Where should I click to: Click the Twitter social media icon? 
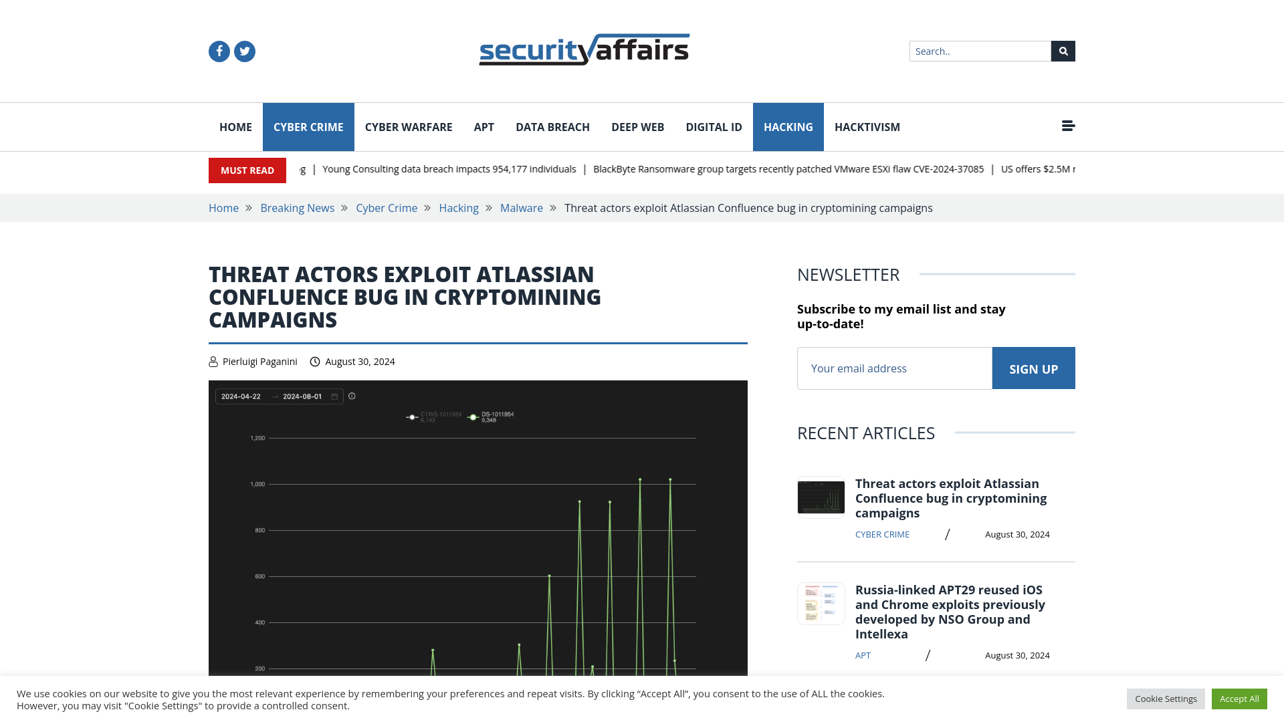click(x=244, y=51)
